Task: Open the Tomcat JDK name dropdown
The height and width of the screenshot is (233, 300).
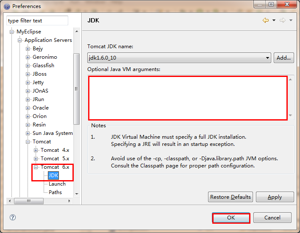Action: (179, 58)
